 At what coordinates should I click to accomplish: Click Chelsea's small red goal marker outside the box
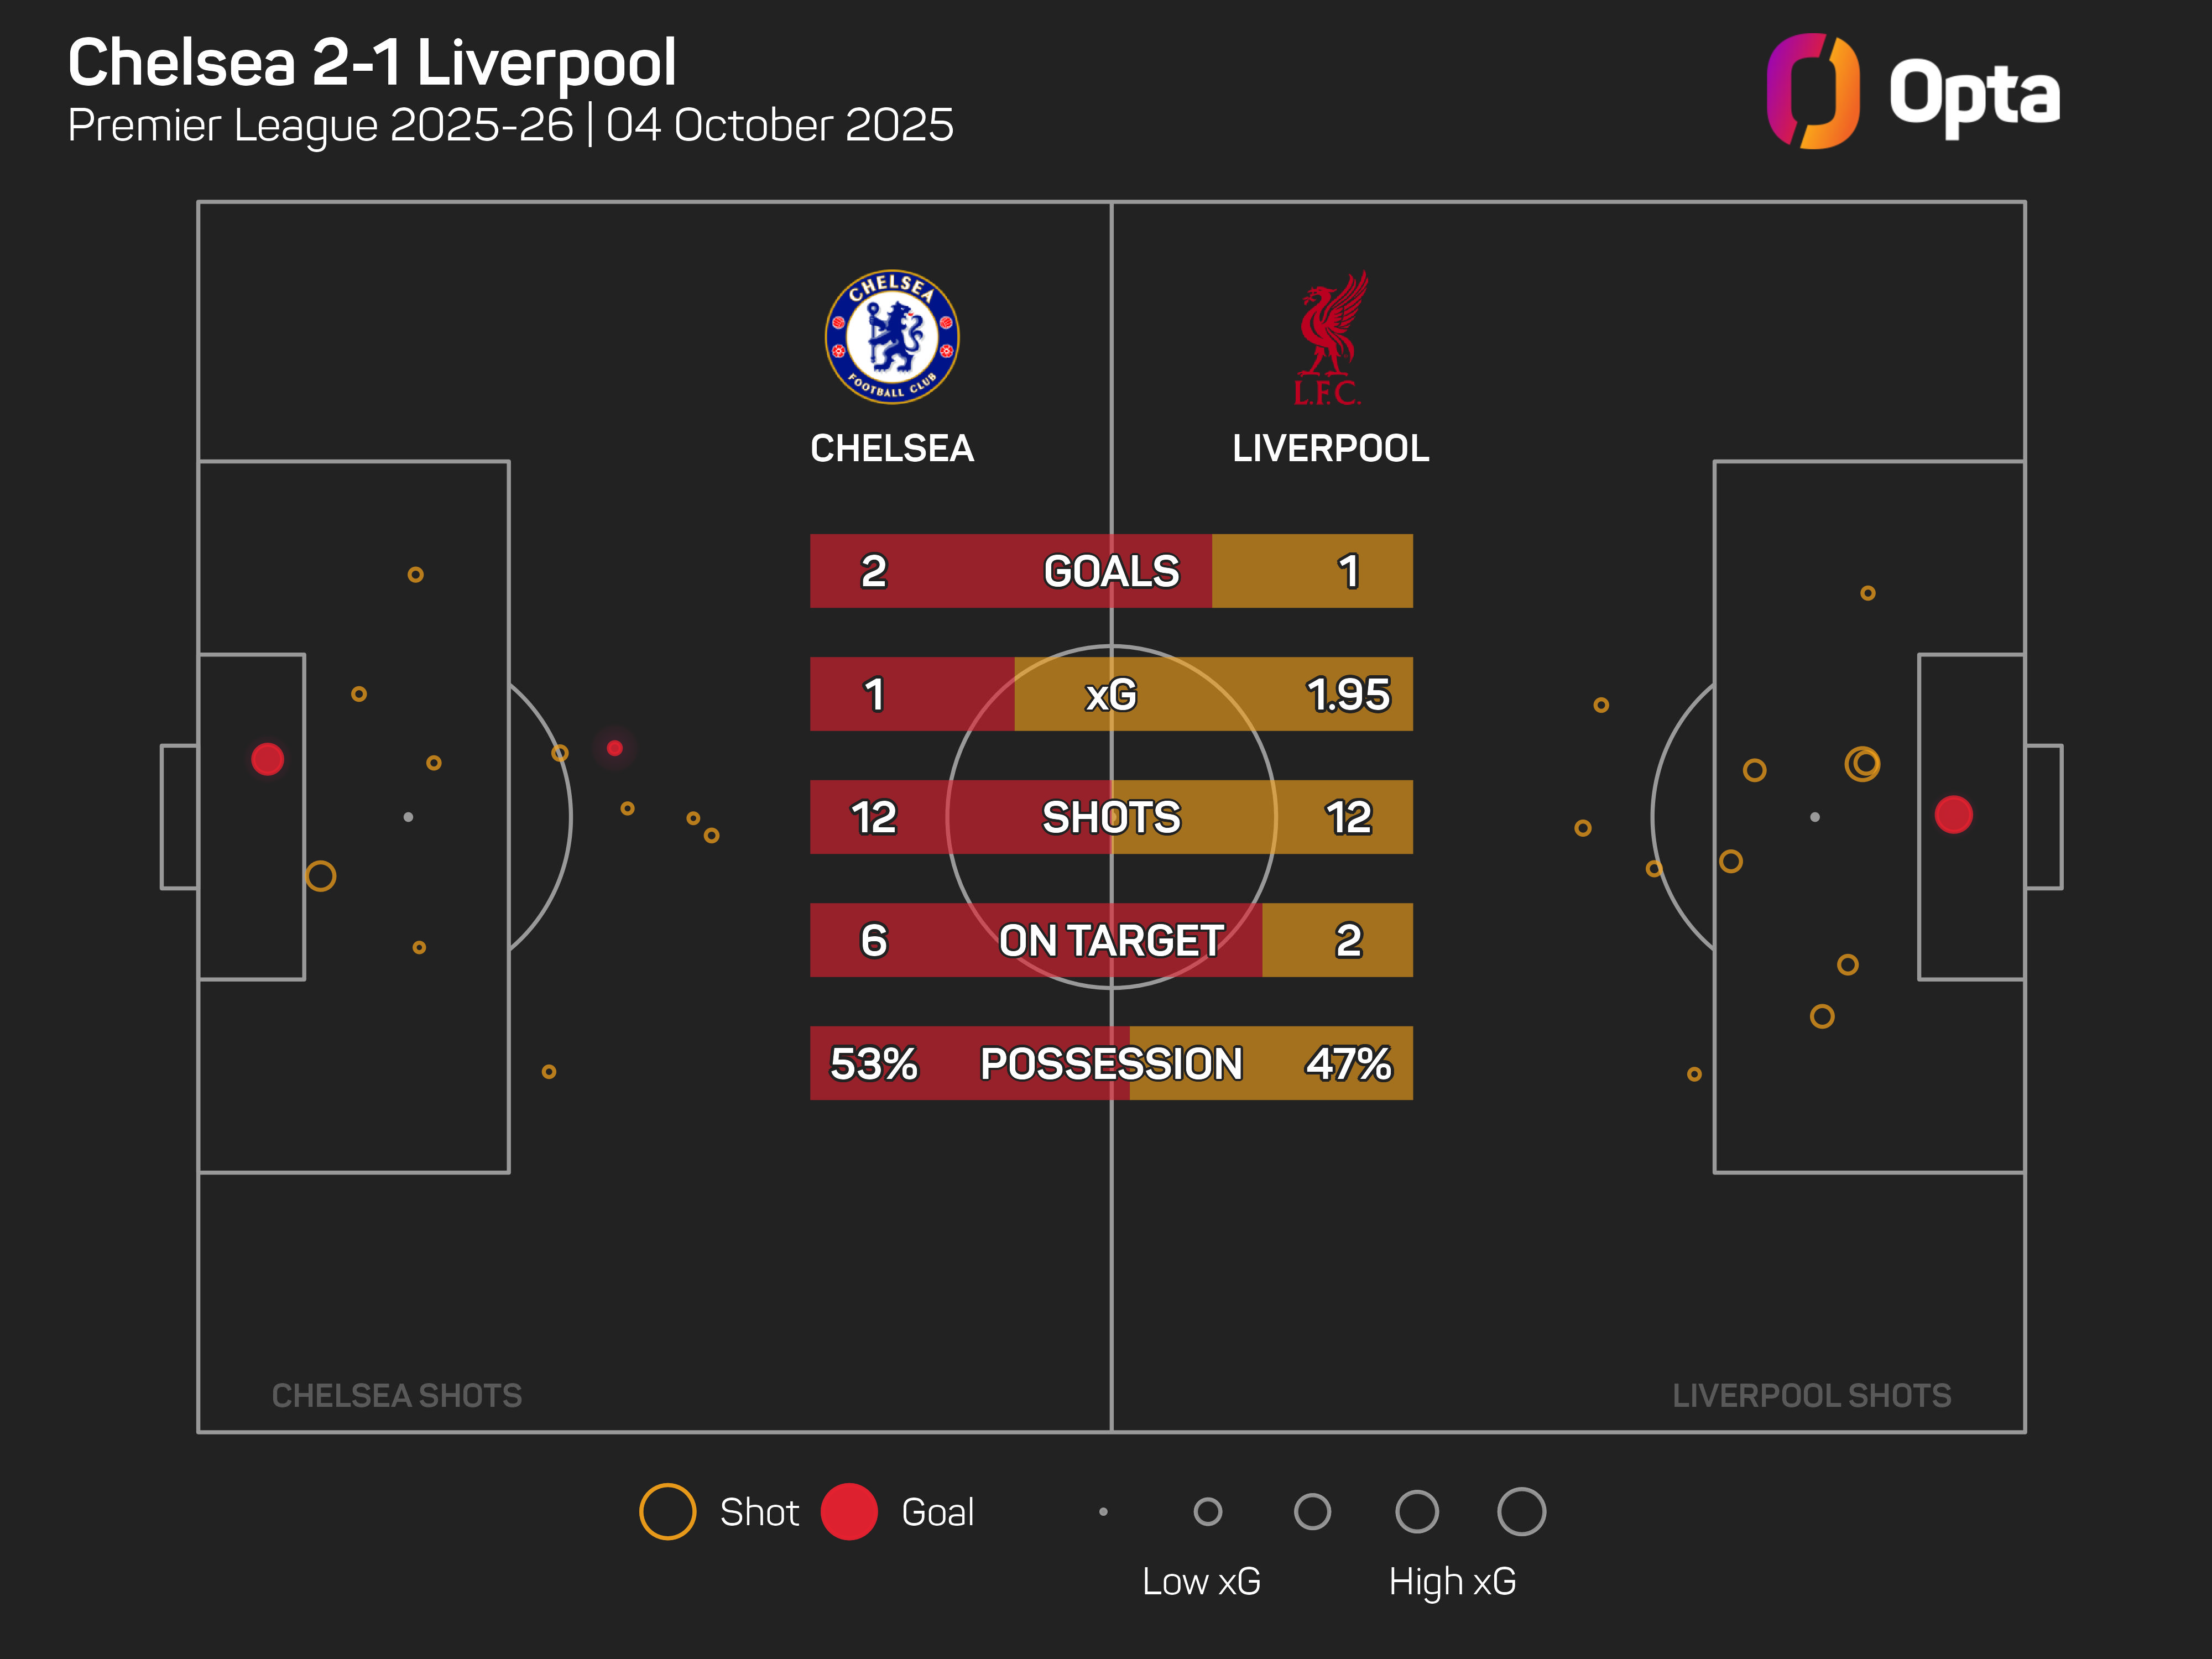(614, 748)
